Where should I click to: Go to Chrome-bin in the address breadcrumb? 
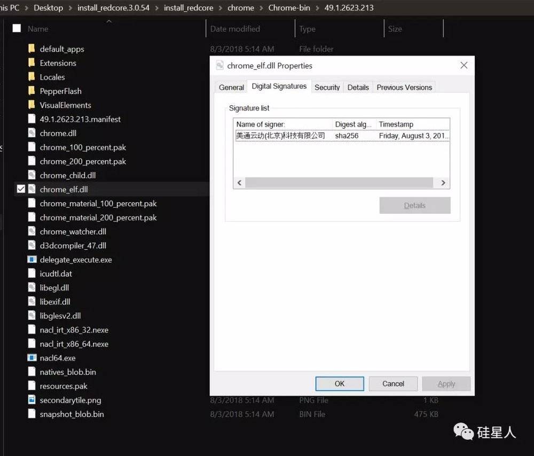(289, 8)
